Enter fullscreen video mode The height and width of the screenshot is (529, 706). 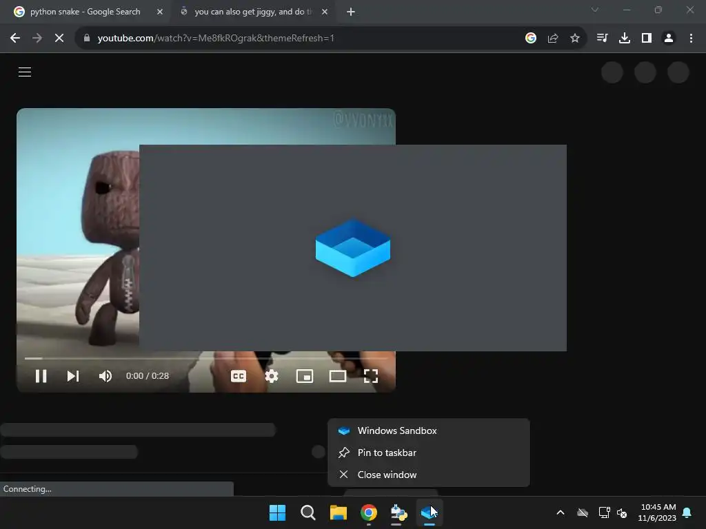tap(370, 376)
